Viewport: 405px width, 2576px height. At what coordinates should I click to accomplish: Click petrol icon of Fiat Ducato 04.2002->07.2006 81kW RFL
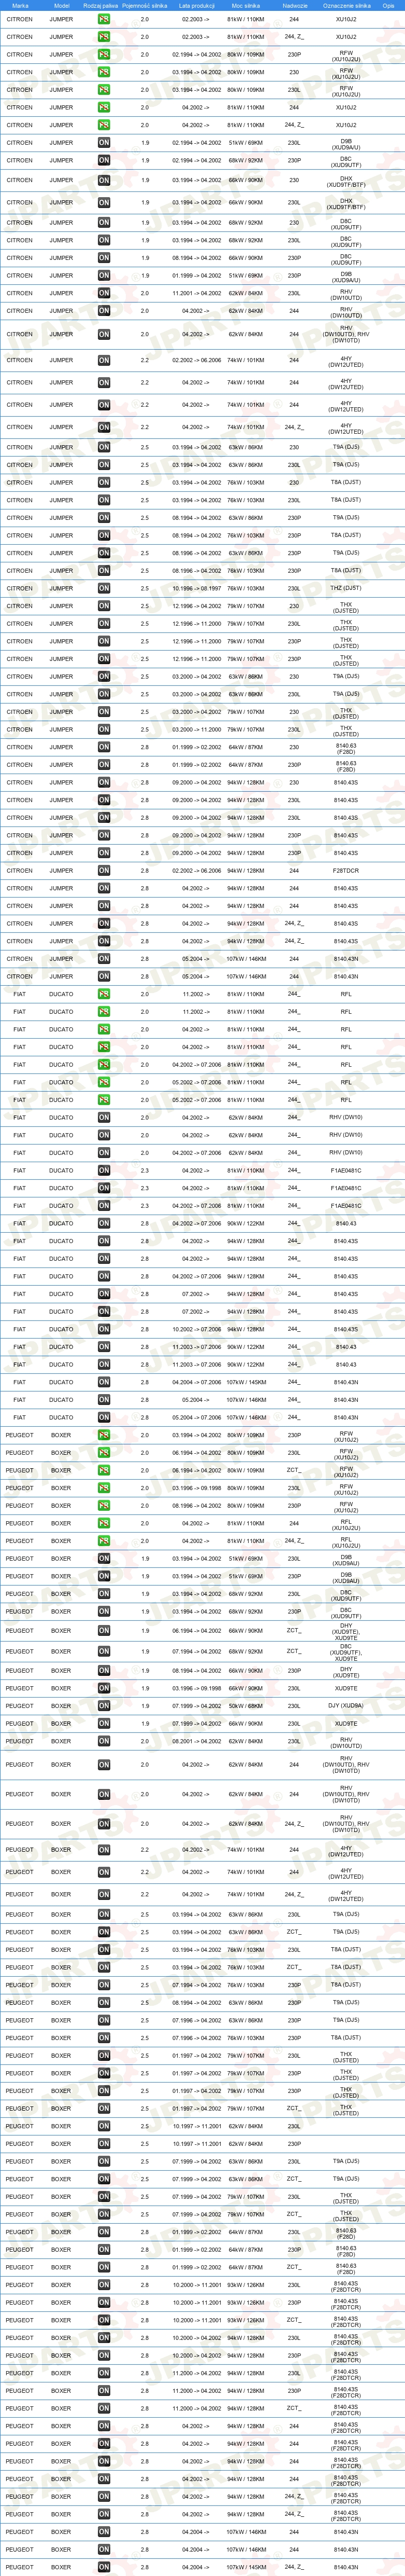104,1065
